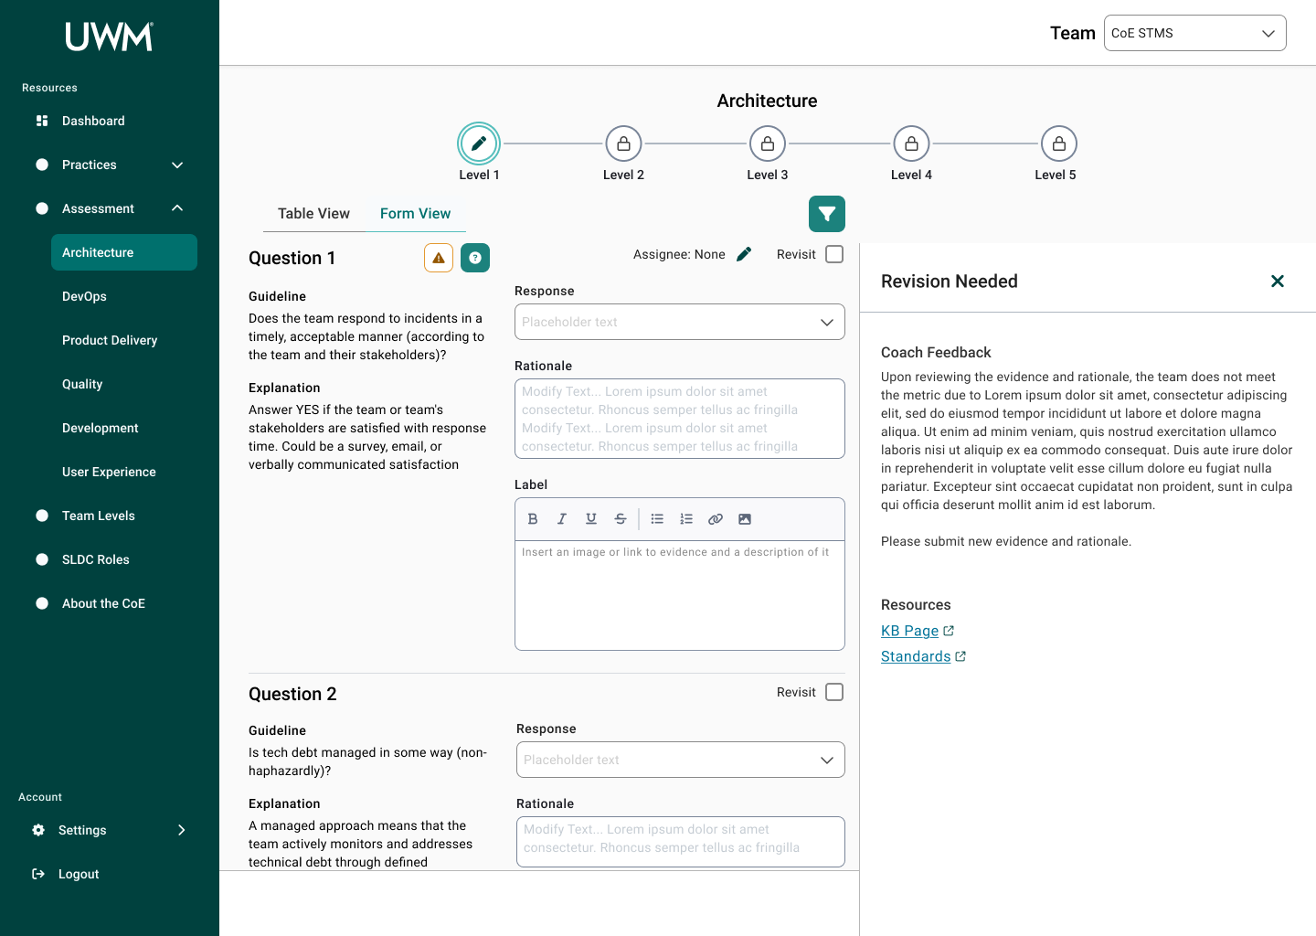1316x936 pixels.
Task: Open the Dashboard page
Action: (x=93, y=121)
